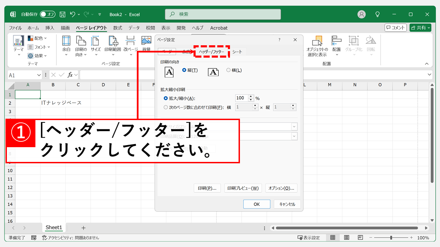Viewport: 440px width, 247px height.
Task: Click the 表示設定 display settings
Action: [309, 237]
